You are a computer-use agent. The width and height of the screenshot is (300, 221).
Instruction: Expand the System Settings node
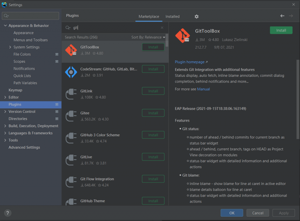pyautogui.click(x=10, y=47)
